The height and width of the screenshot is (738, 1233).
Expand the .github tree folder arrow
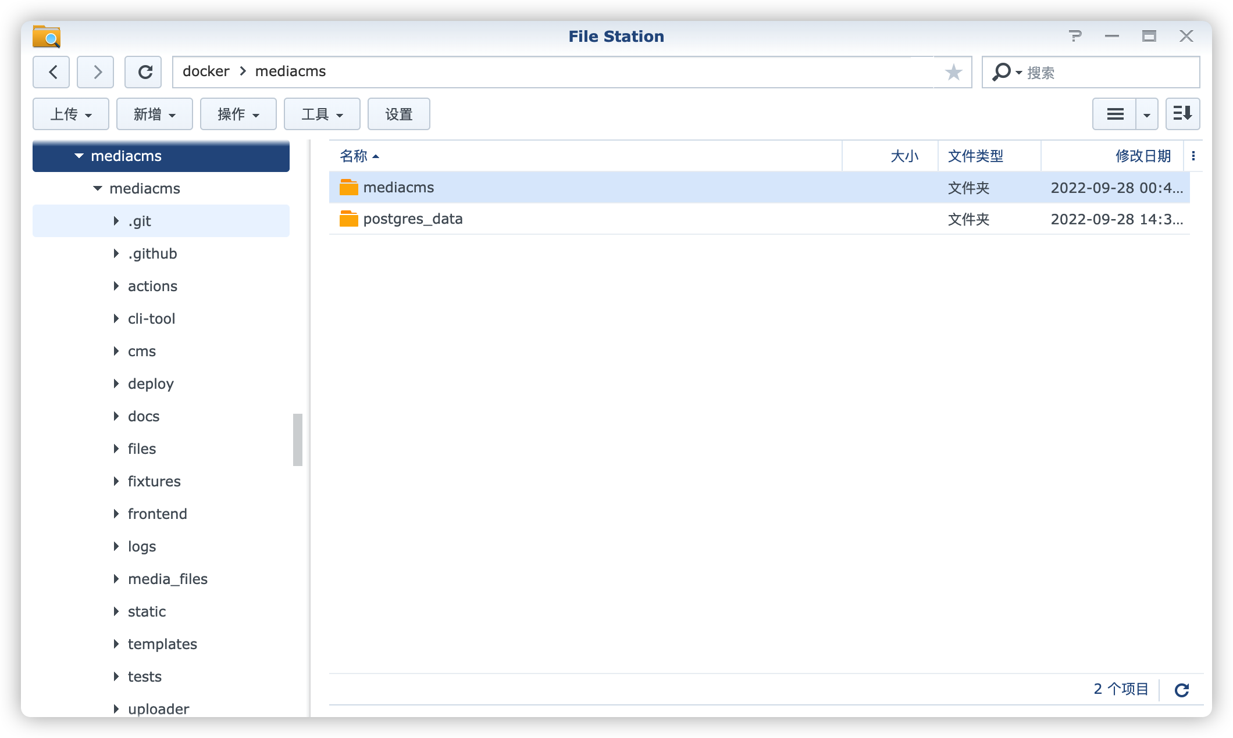point(116,253)
